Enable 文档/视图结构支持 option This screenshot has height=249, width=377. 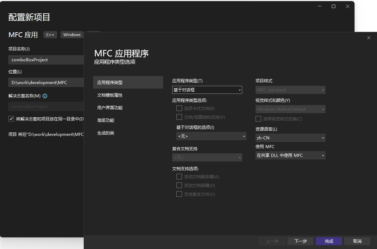[x=179, y=117]
